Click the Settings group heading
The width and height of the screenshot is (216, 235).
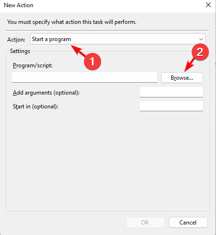pos(20,51)
